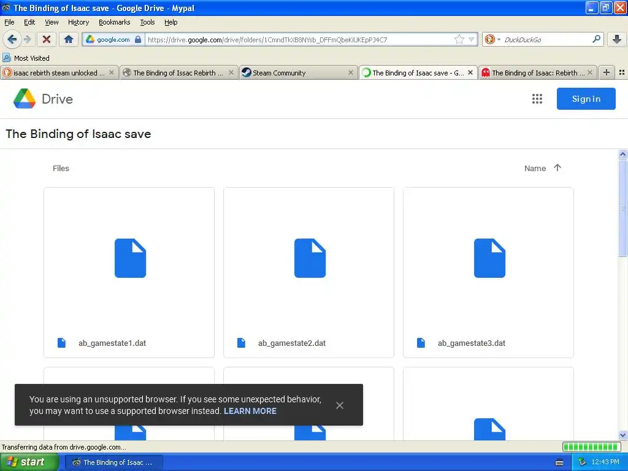Open the Help menu
Image resolution: width=628 pixels, height=471 pixels.
coord(171,22)
